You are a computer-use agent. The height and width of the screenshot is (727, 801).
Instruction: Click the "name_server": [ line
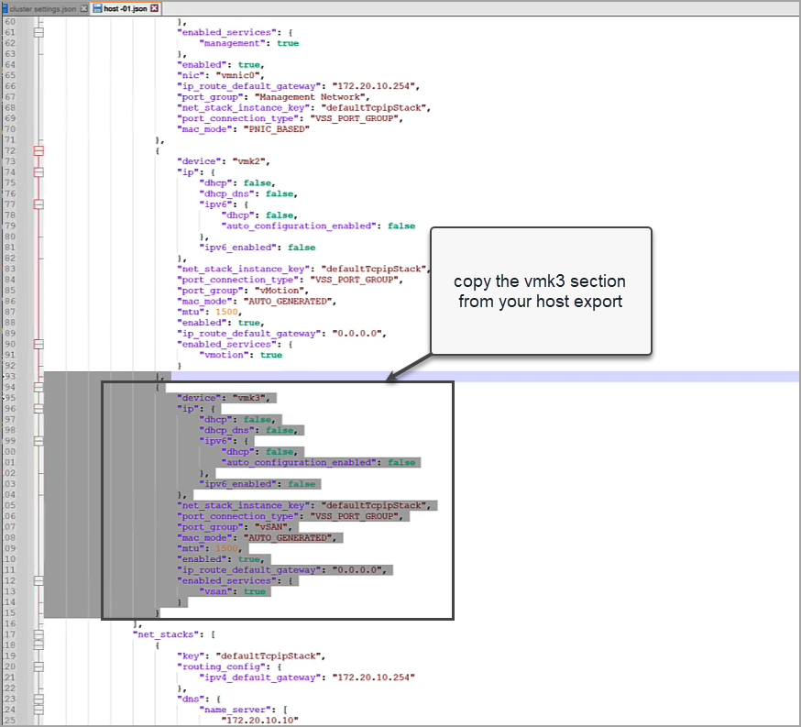click(243, 710)
